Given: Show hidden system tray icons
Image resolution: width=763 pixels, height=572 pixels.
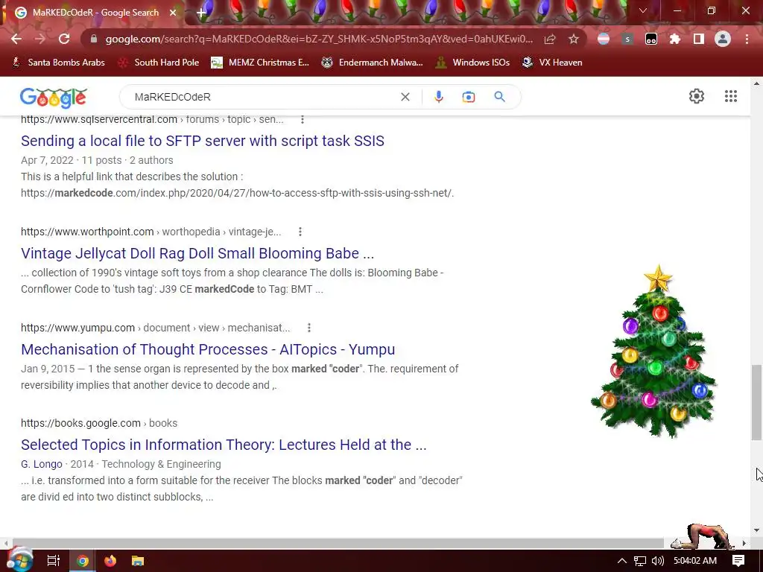Looking at the screenshot, I should tap(621, 561).
